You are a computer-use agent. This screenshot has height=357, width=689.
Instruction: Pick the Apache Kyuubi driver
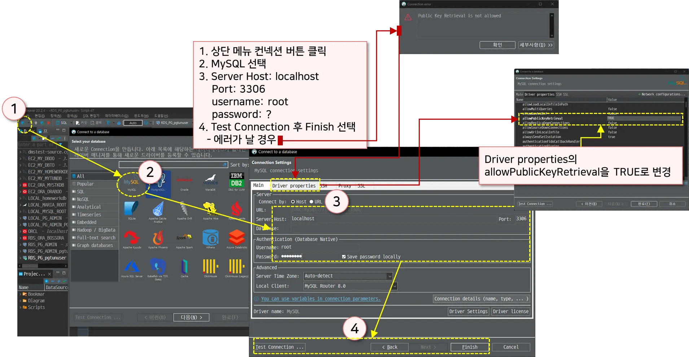tap(132, 239)
